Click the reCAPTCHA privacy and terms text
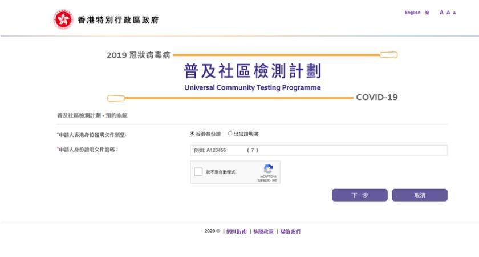Viewport: 479px width, 257px height. 267,180
